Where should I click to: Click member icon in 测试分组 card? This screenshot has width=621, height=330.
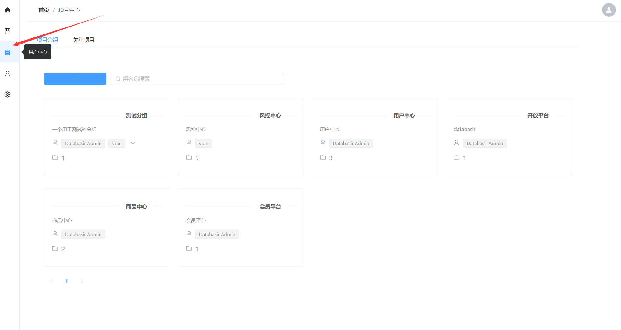coord(55,143)
